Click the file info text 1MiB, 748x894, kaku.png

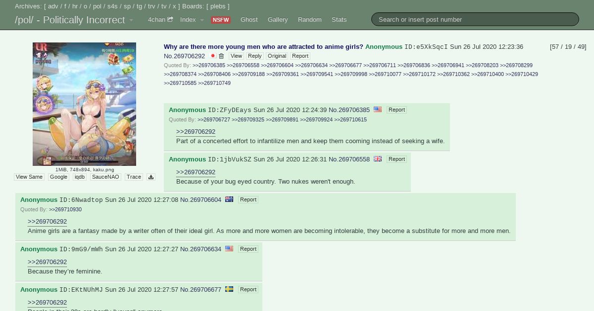[84, 169]
